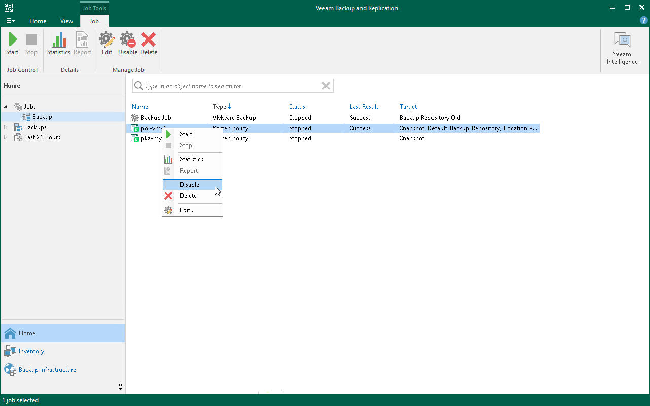Click the Backups tree node icon
Viewport: 650px width, 406px height.
click(18, 127)
